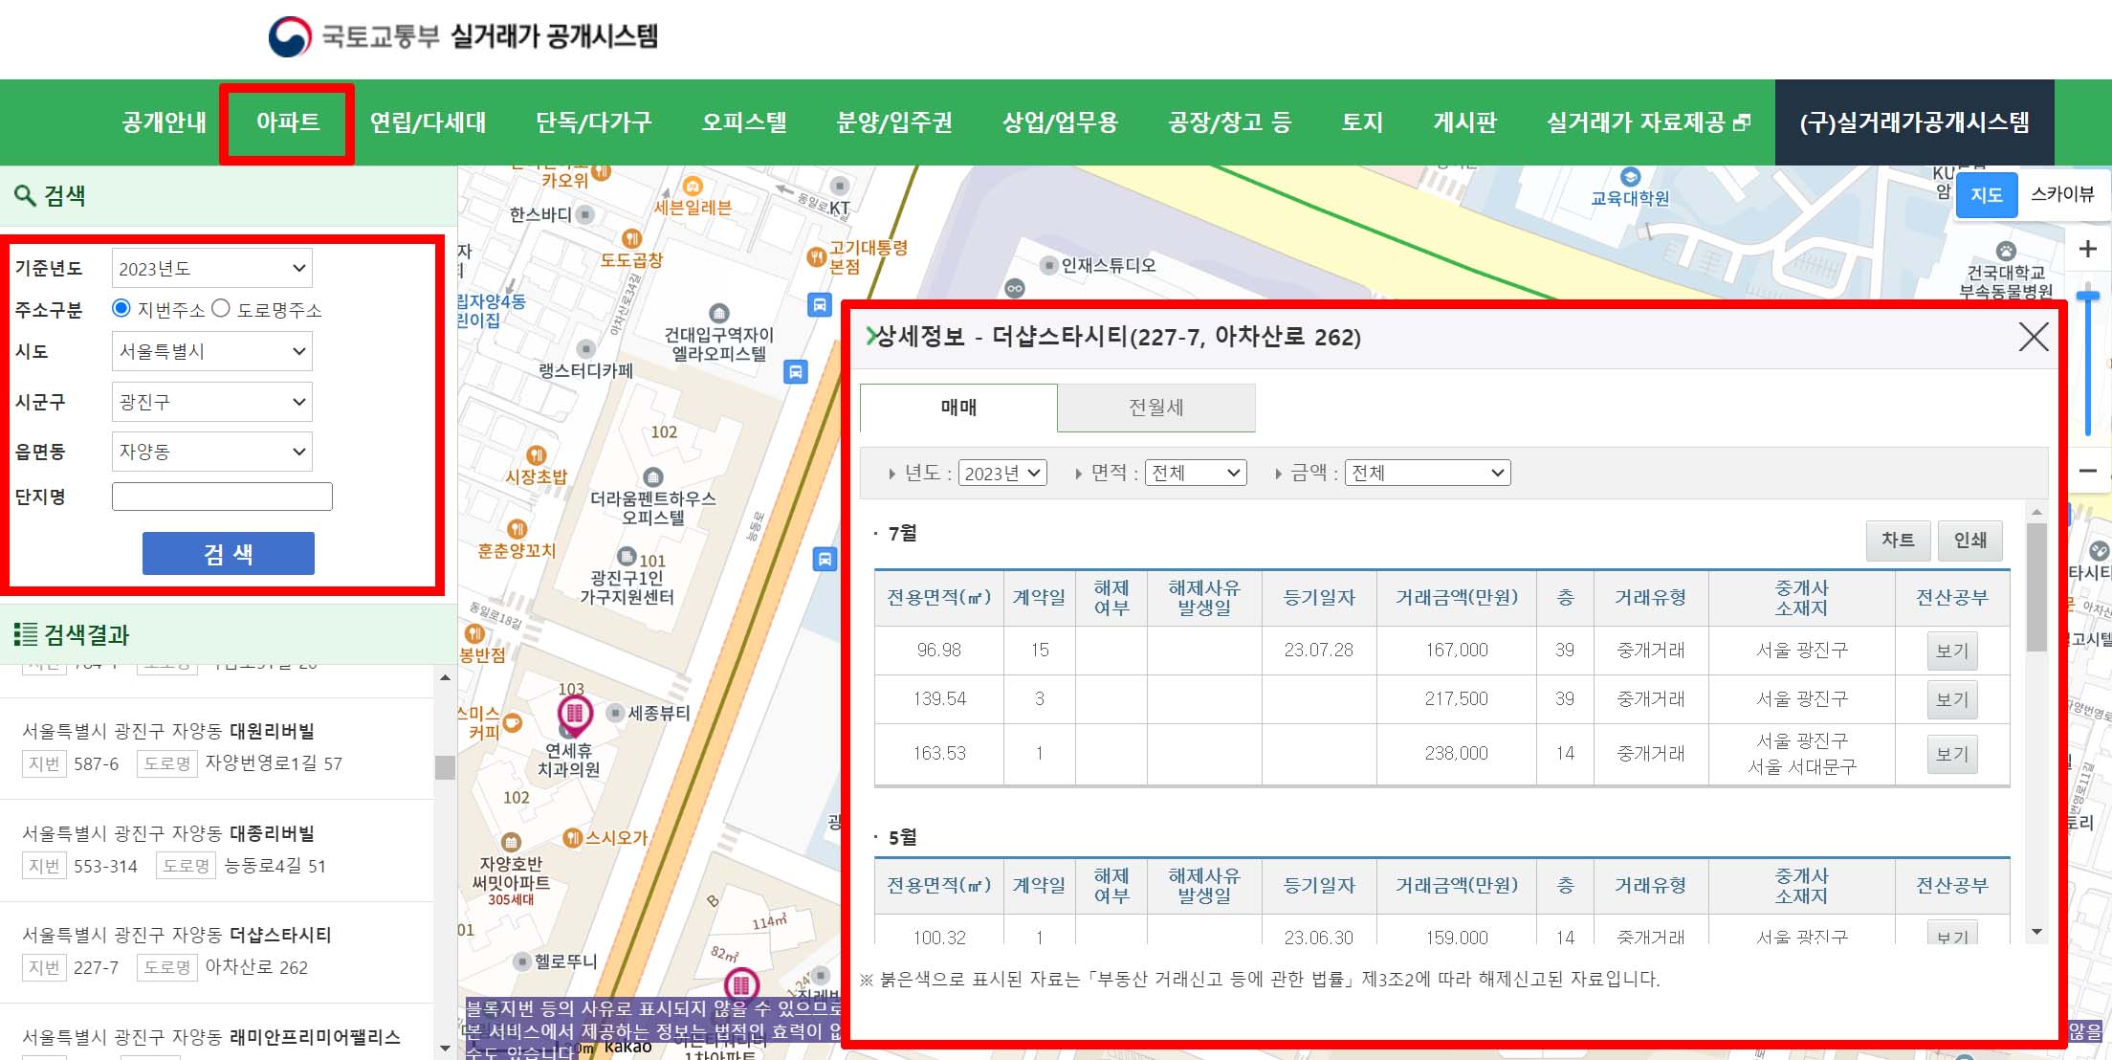Click the map zoom in plus icon
2112x1060 pixels.
pyautogui.click(x=2088, y=250)
